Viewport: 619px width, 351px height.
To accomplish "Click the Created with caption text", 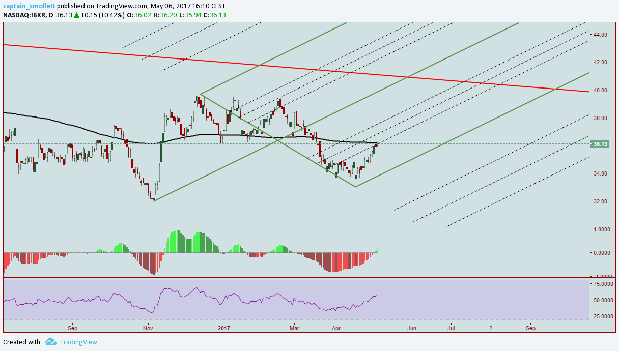I will tap(21, 342).
